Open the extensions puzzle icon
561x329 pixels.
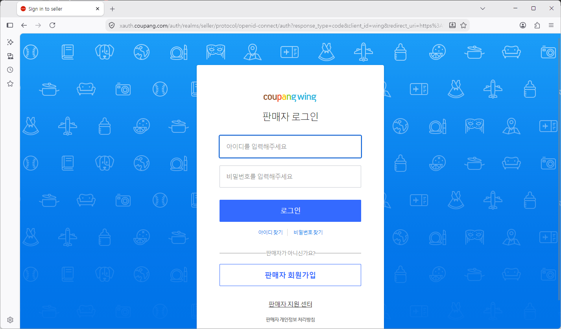(537, 25)
